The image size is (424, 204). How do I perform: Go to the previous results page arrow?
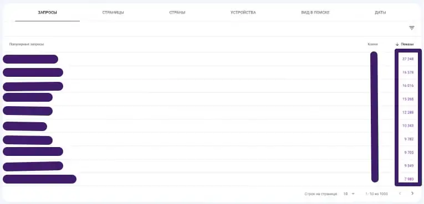tap(400, 193)
